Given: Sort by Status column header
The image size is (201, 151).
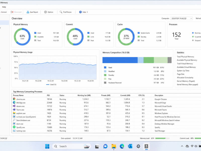Looking at the screenshot, I should [62, 95].
